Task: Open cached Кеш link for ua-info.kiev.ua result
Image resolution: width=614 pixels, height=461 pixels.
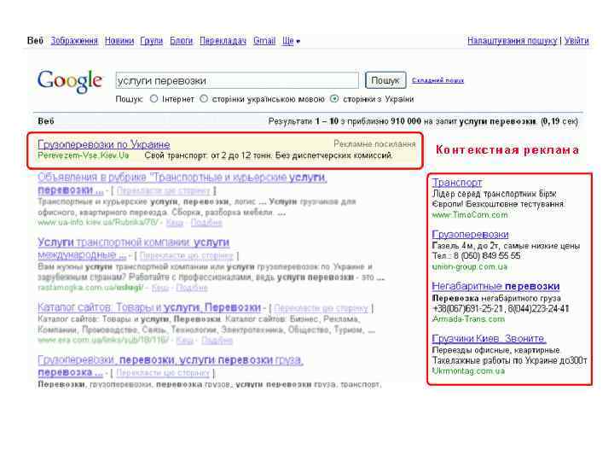Action: (175, 223)
